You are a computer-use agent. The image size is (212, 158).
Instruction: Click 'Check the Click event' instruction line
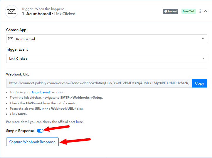tap(43, 103)
